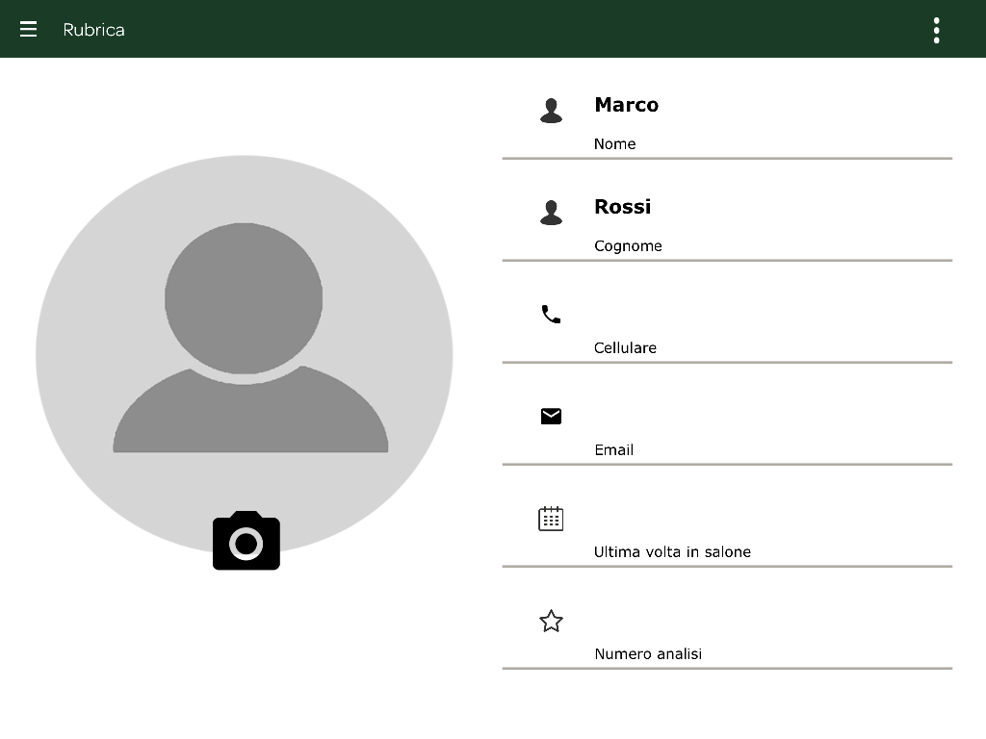This screenshot has height=739, width=986.
Task: Click the star icon for Numero analisi
Action: [x=551, y=621]
